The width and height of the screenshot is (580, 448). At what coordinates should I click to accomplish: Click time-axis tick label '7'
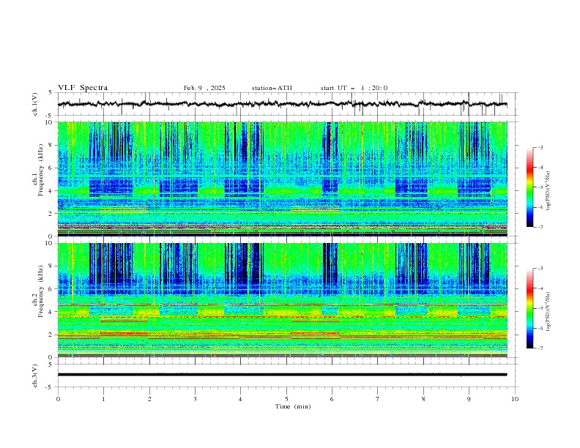pos(378,399)
